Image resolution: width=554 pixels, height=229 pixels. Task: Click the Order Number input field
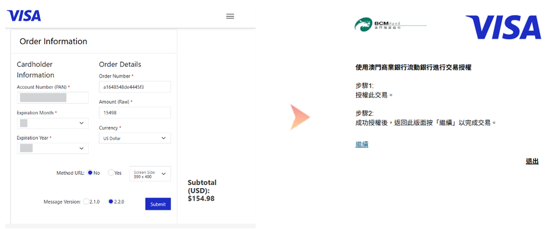134,87
